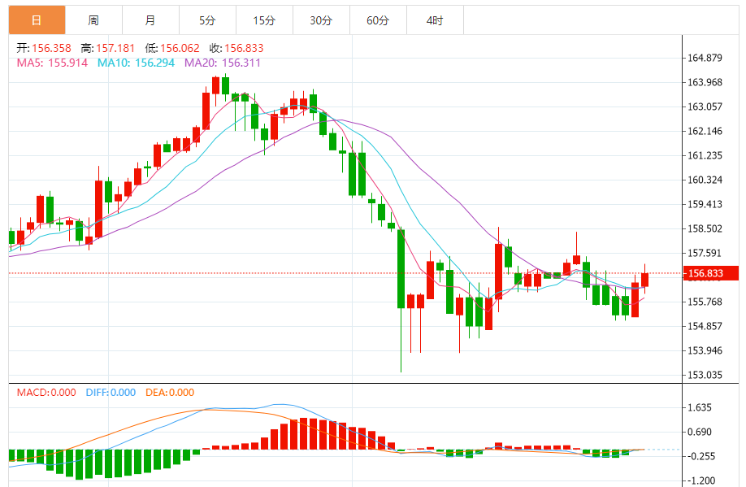This screenshot has height=487, width=746.
Task: Click the -0.255 MACD axis label
Action: click(x=702, y=457)
